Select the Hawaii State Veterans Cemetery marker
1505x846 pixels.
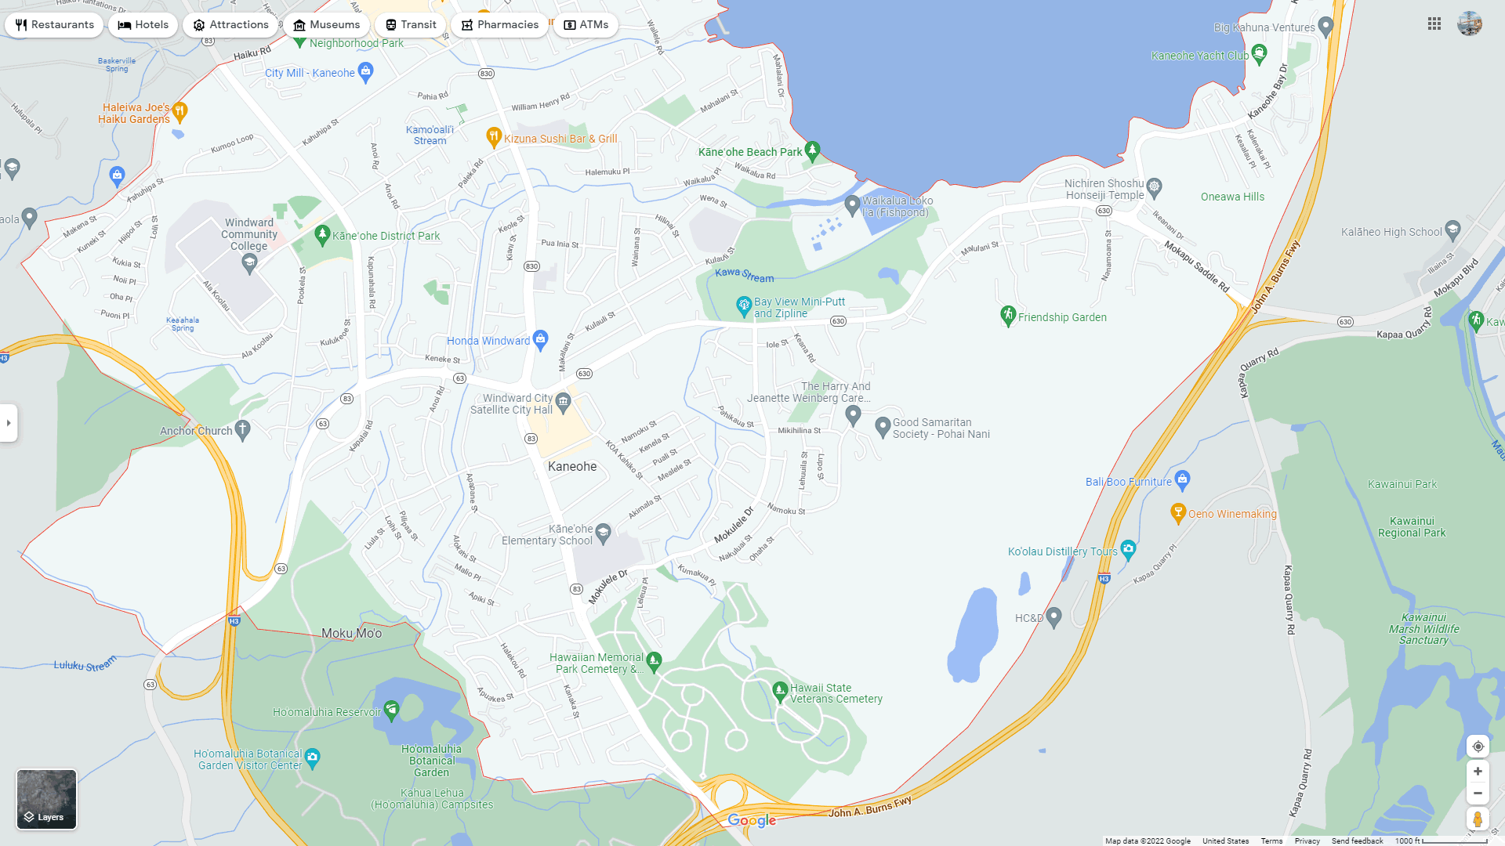click(780, 692)
